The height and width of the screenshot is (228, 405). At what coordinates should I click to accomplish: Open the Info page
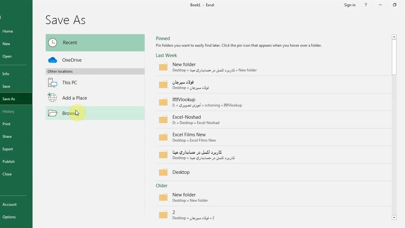click(16, 74)
